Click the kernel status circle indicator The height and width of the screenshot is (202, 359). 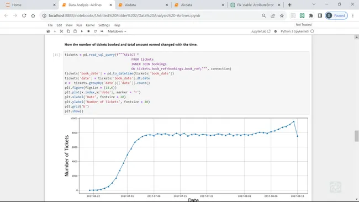click(312, 31)
